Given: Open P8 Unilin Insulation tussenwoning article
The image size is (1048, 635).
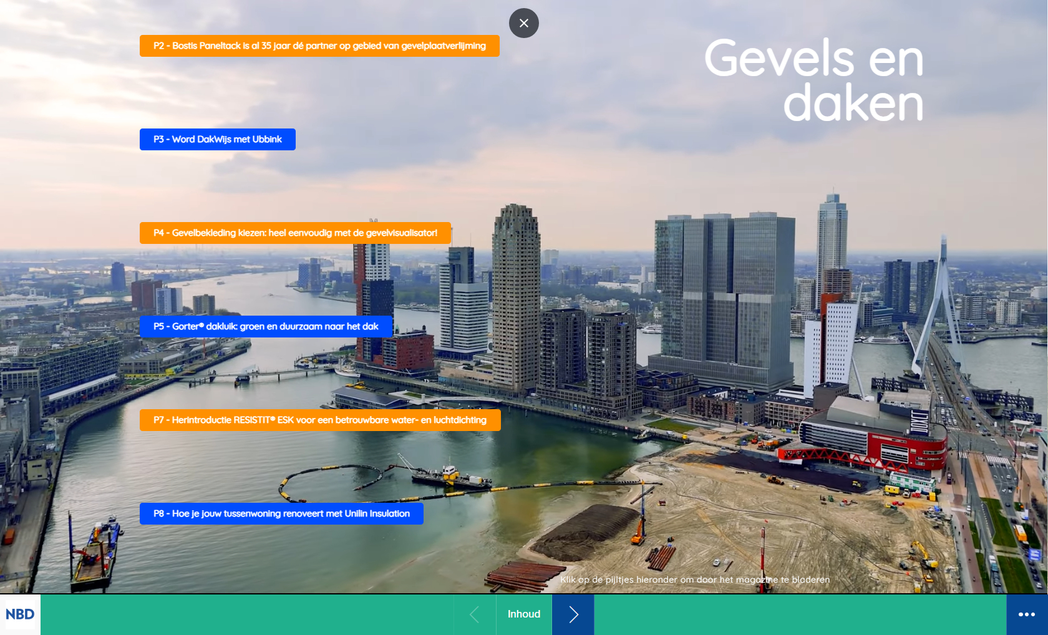Looking at the screenshot, I should click(x=281, y=513).
